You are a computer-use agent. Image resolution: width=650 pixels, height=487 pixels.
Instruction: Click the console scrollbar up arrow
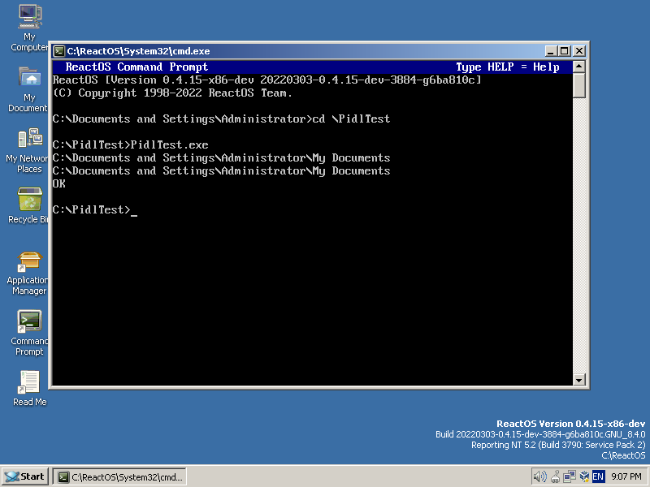tap(578, 67)
